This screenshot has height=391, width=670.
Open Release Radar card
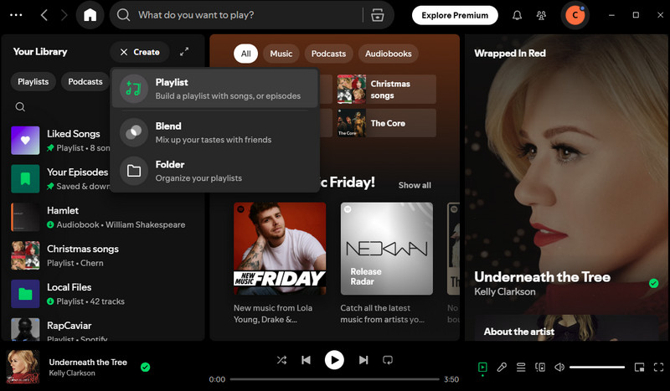pyautogui.click(x=387, y=263)
